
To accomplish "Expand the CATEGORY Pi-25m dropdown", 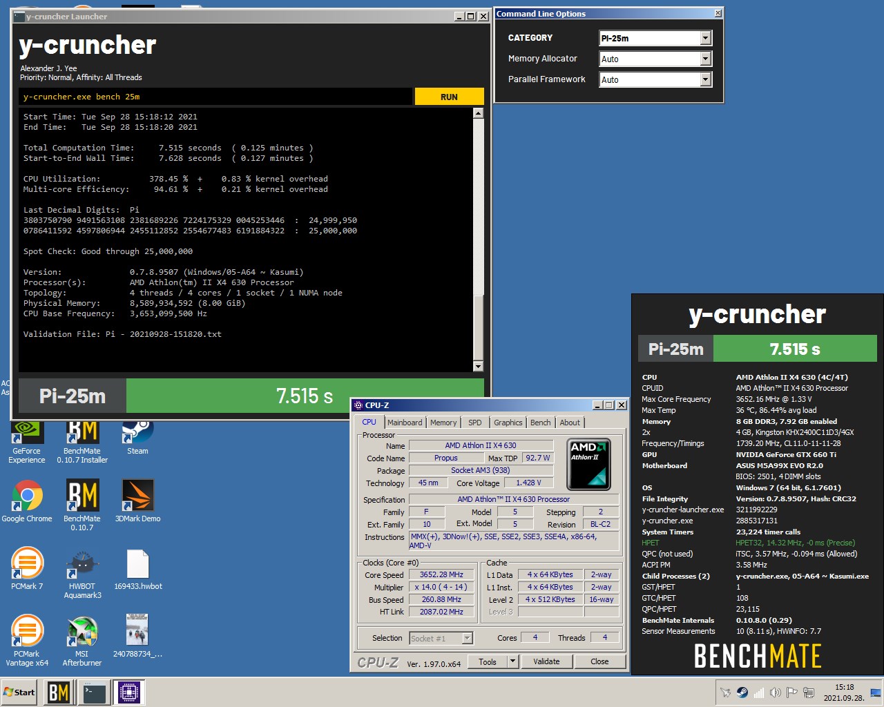I will click(705, 38).
